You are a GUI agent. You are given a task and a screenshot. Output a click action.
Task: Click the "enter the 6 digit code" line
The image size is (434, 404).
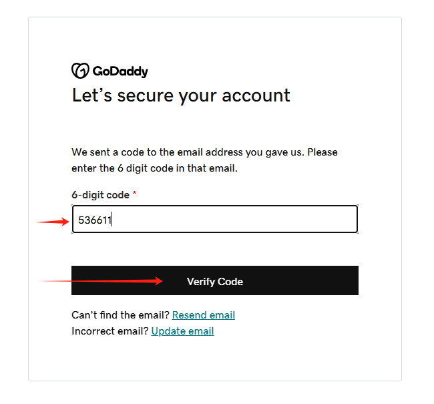coord(154,168)
